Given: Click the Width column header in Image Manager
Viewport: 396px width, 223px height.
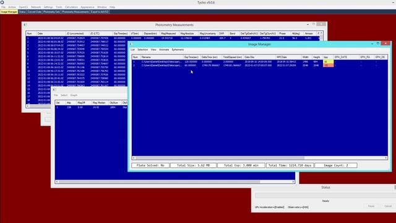Looking at the screenshot, I should click(306, 57).
